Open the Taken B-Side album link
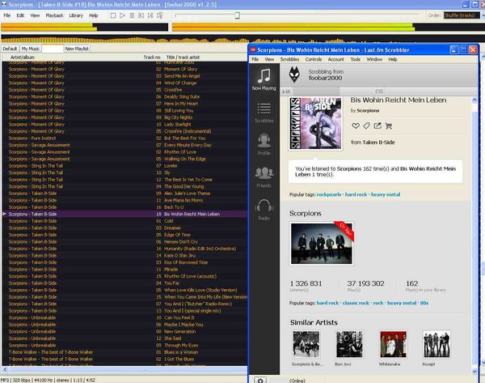The width and height of the screenshot is (485, 383). click(378, 143)
